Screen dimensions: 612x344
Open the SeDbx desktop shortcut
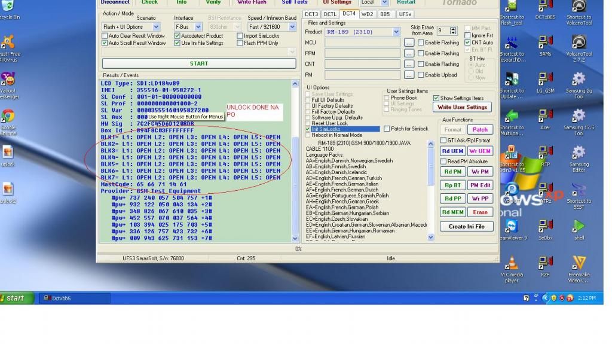pyautogui.click(x=545, y=226)
